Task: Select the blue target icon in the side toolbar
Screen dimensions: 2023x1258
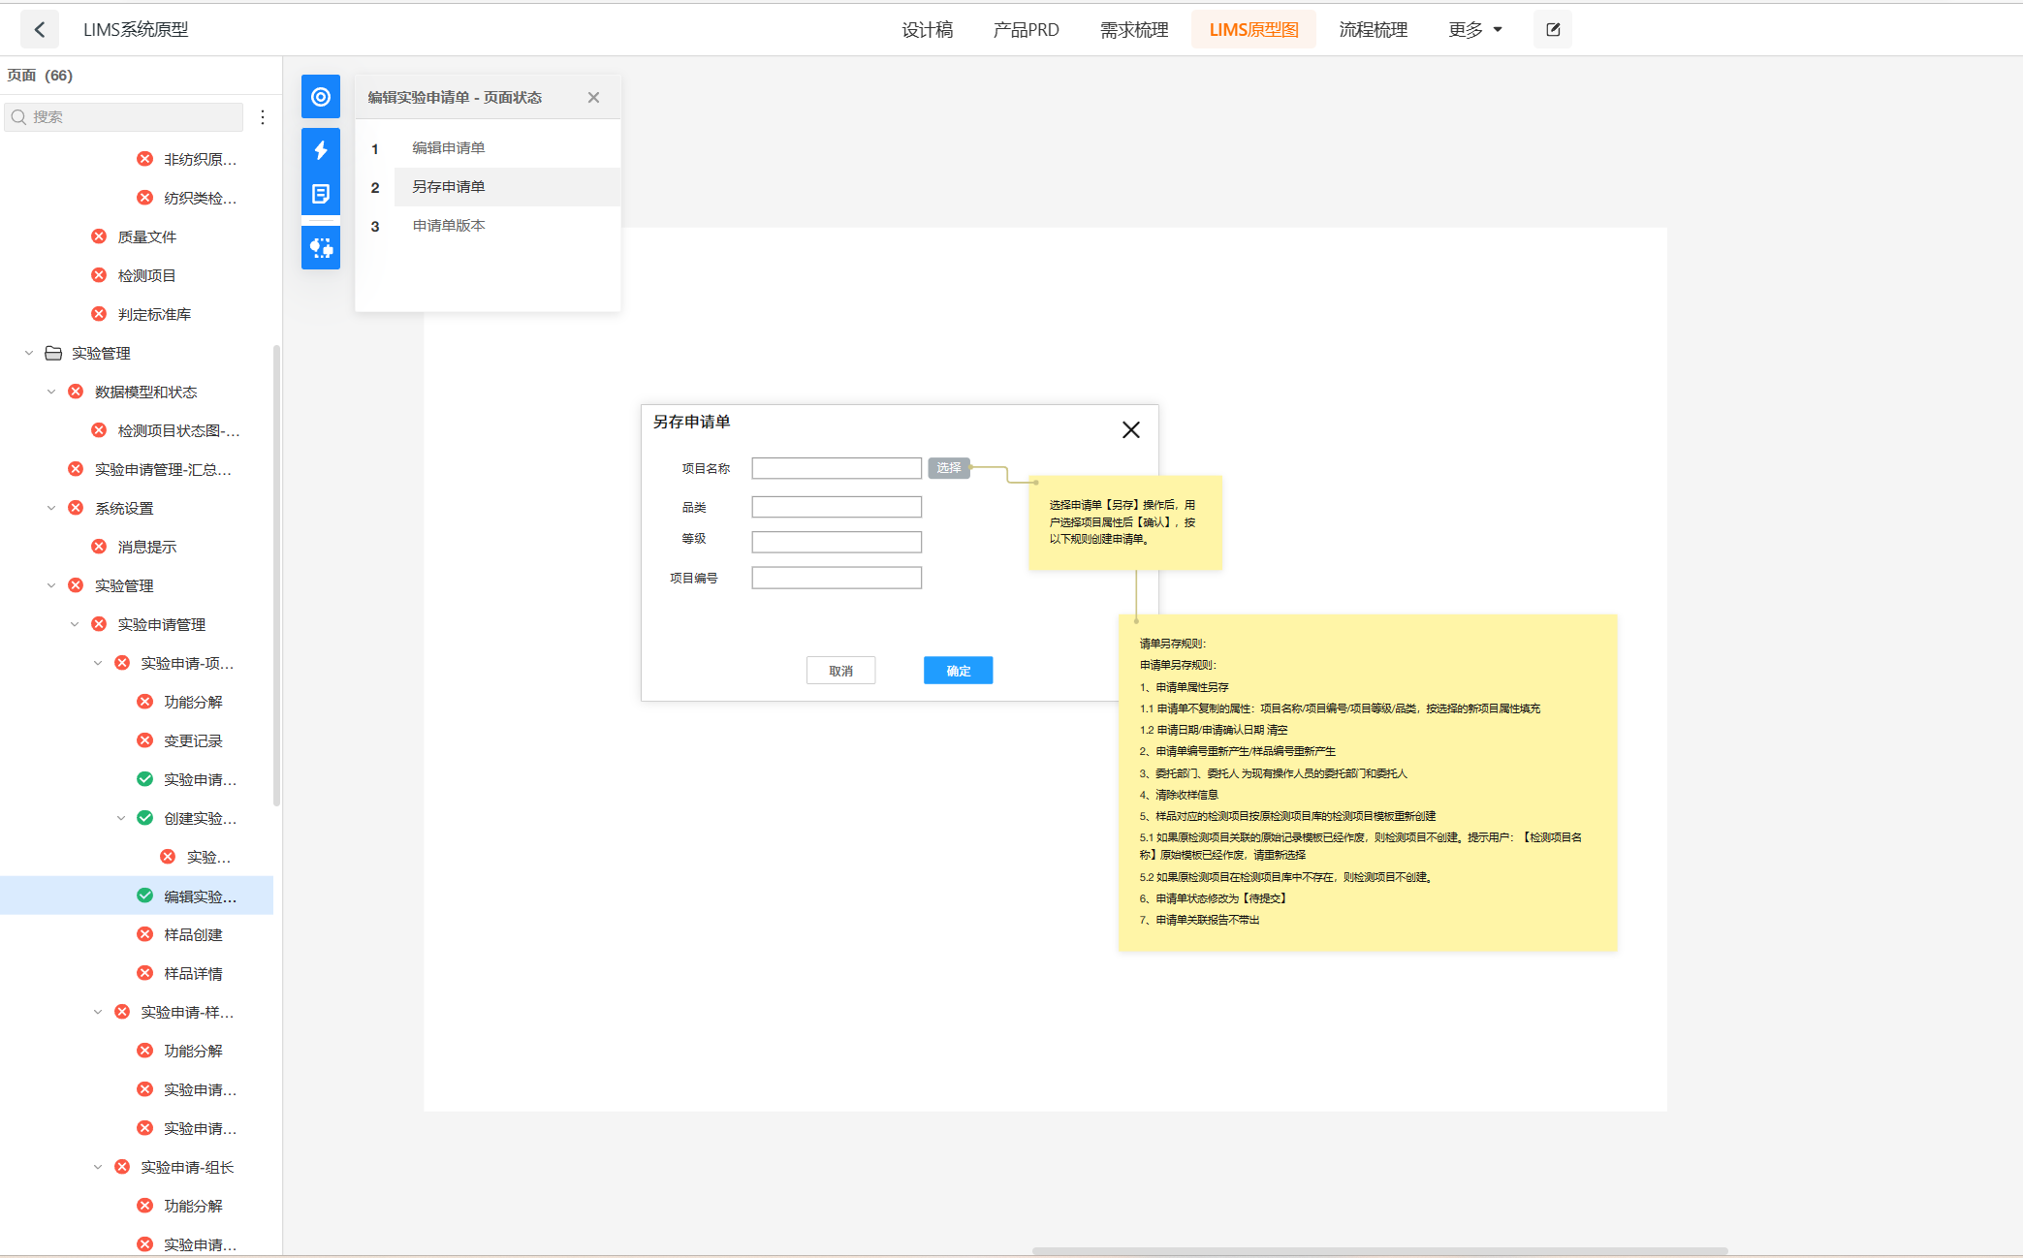Action: [x=321, y=97]
